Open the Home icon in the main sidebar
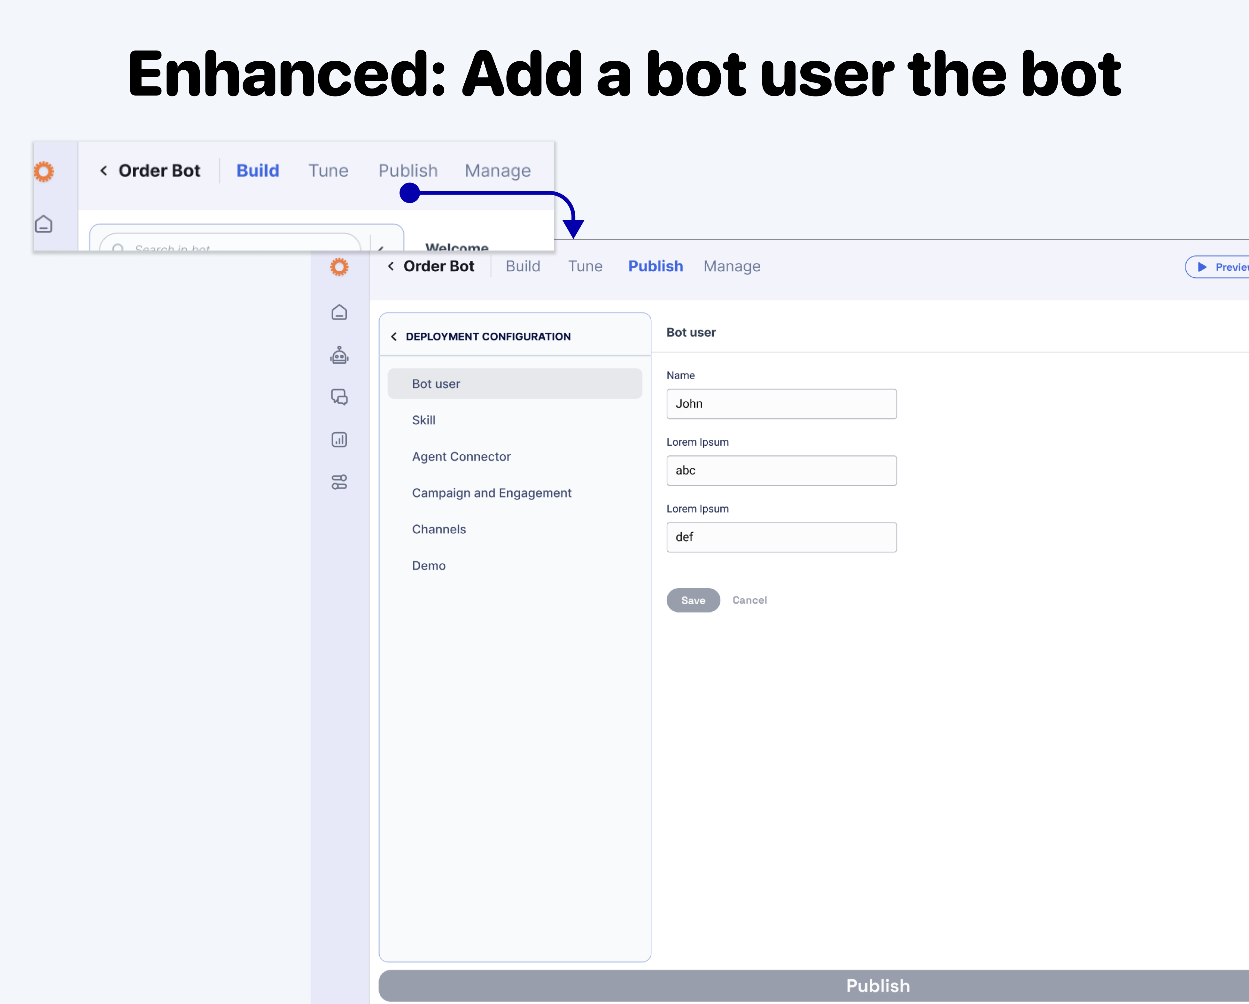Screen dimensions: 1249x1004 click(339, 312)
